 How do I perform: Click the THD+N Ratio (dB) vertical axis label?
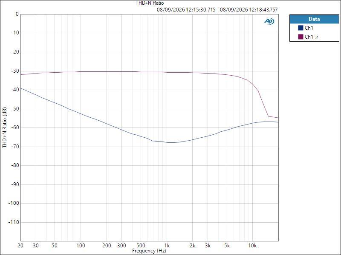tap(5, 127)
